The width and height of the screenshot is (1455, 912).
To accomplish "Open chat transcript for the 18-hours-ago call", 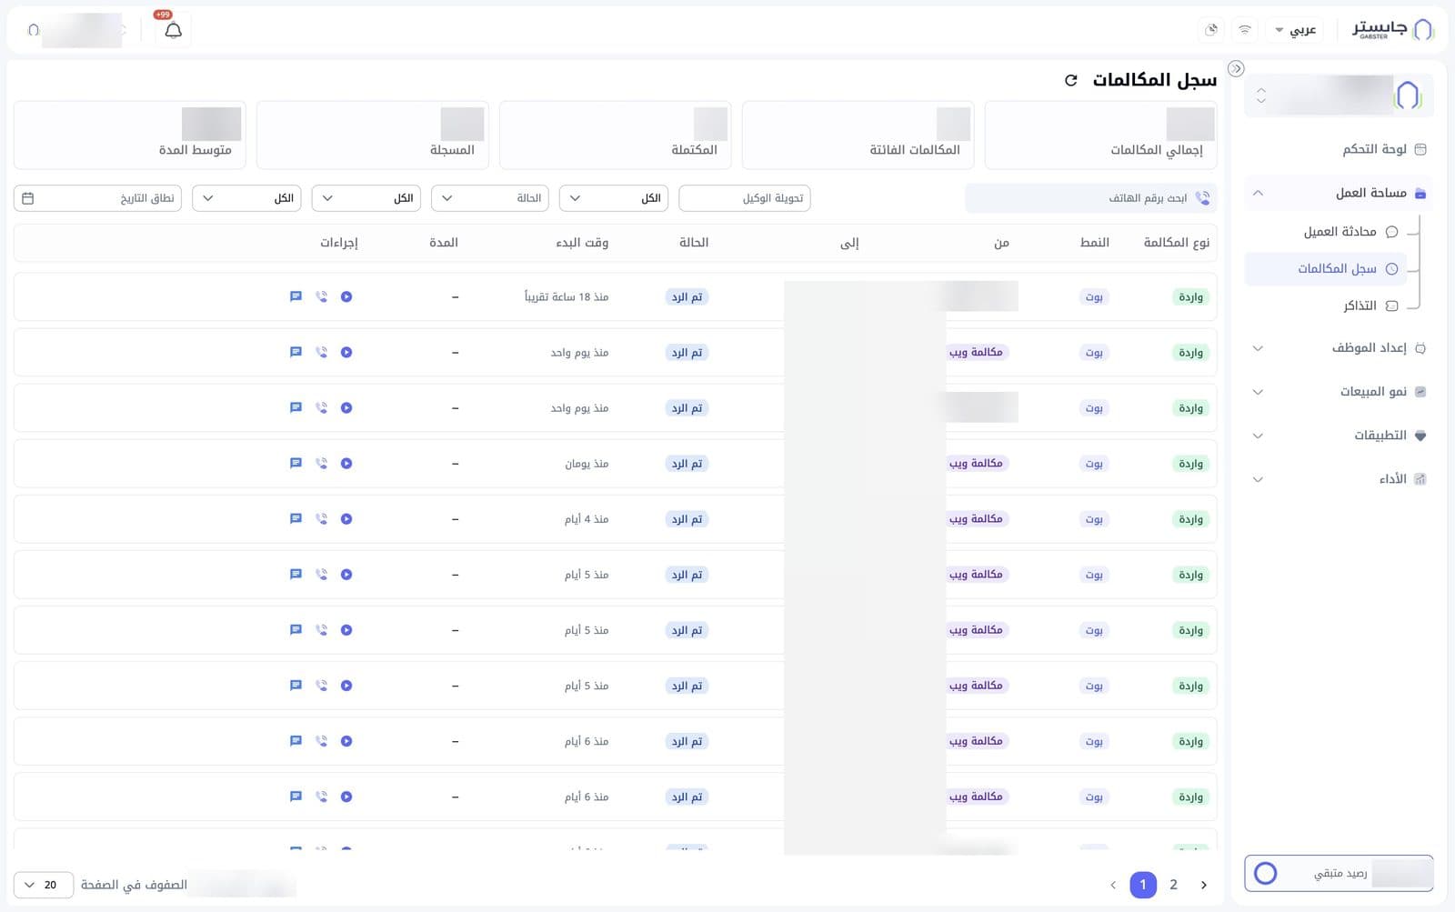I will pos(296,296).
